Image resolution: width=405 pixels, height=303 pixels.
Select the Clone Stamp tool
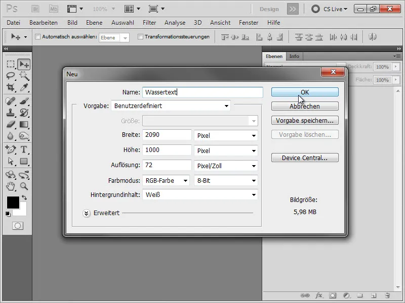coord(11,113)
